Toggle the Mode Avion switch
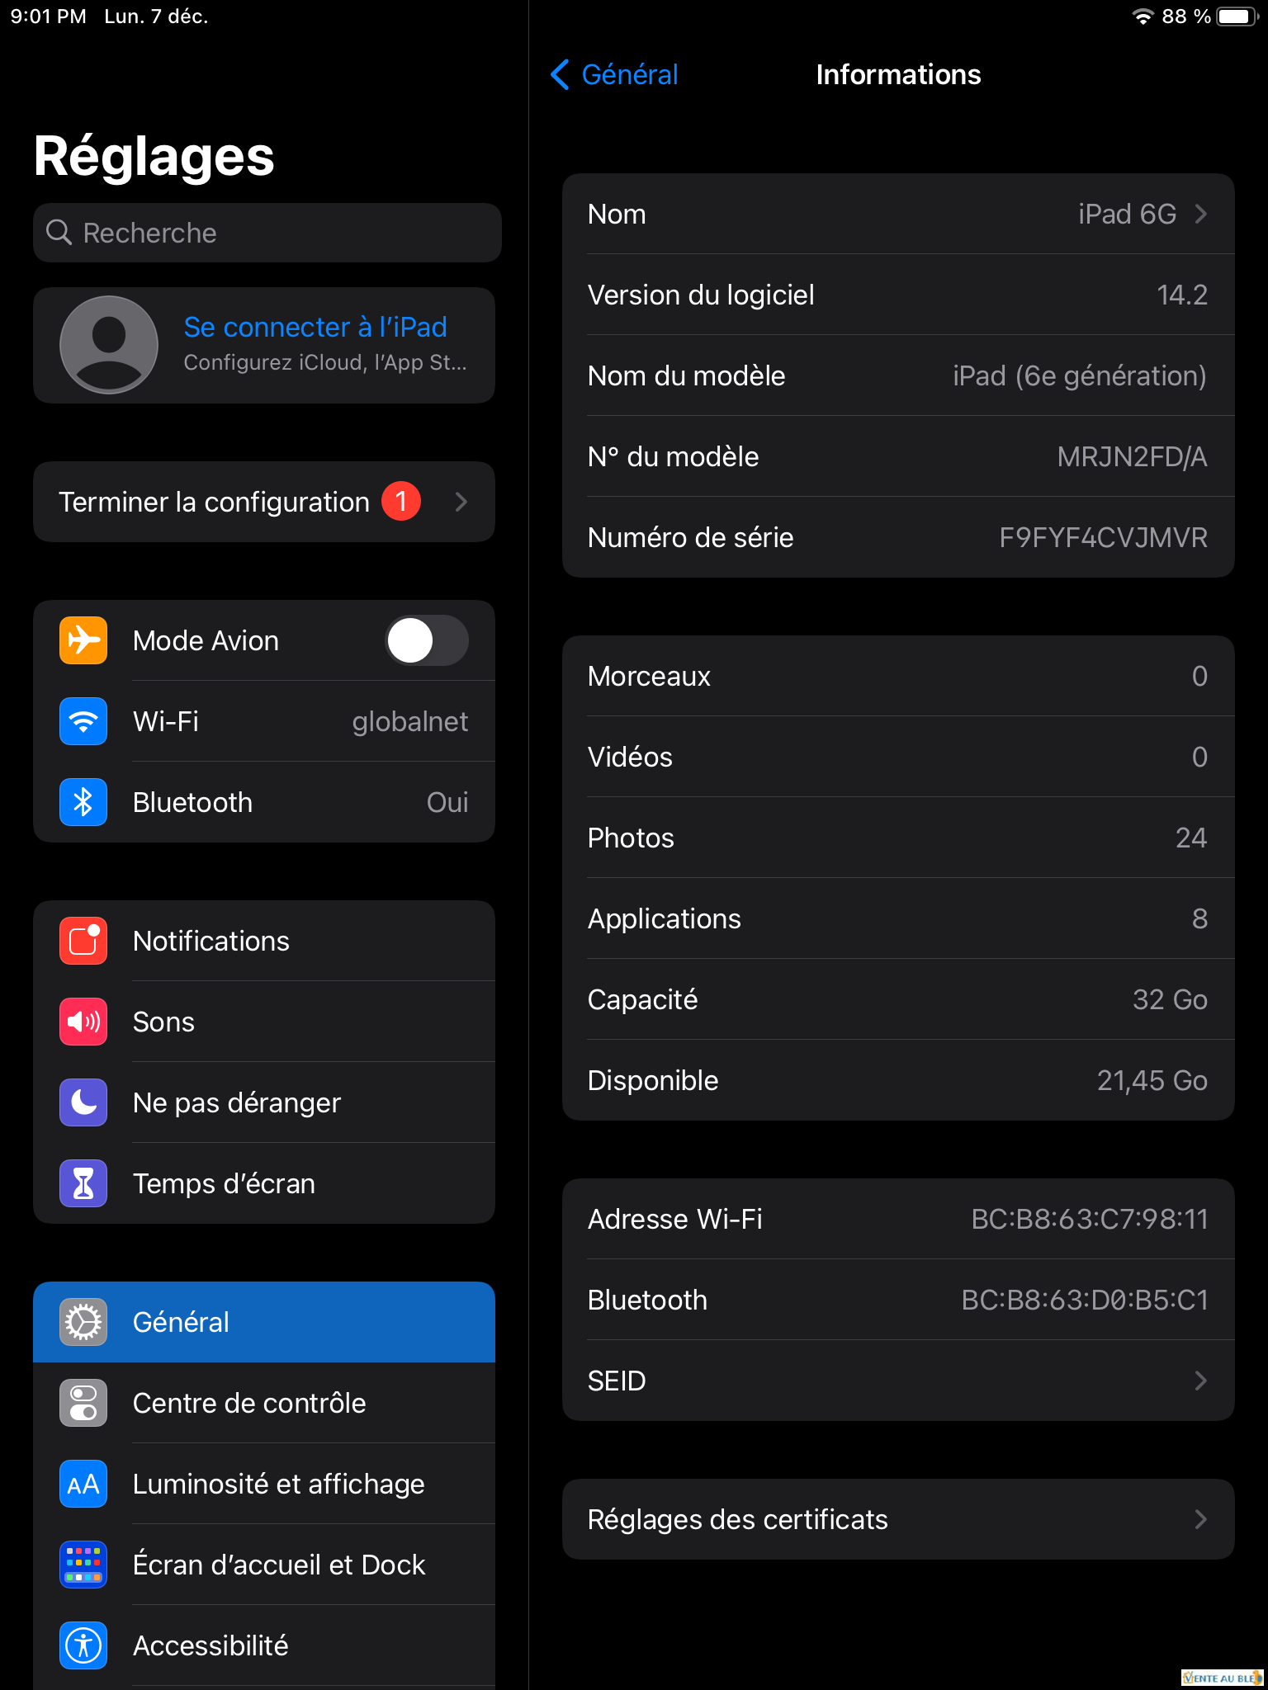 pyautogui.click(x=427, y=640)
